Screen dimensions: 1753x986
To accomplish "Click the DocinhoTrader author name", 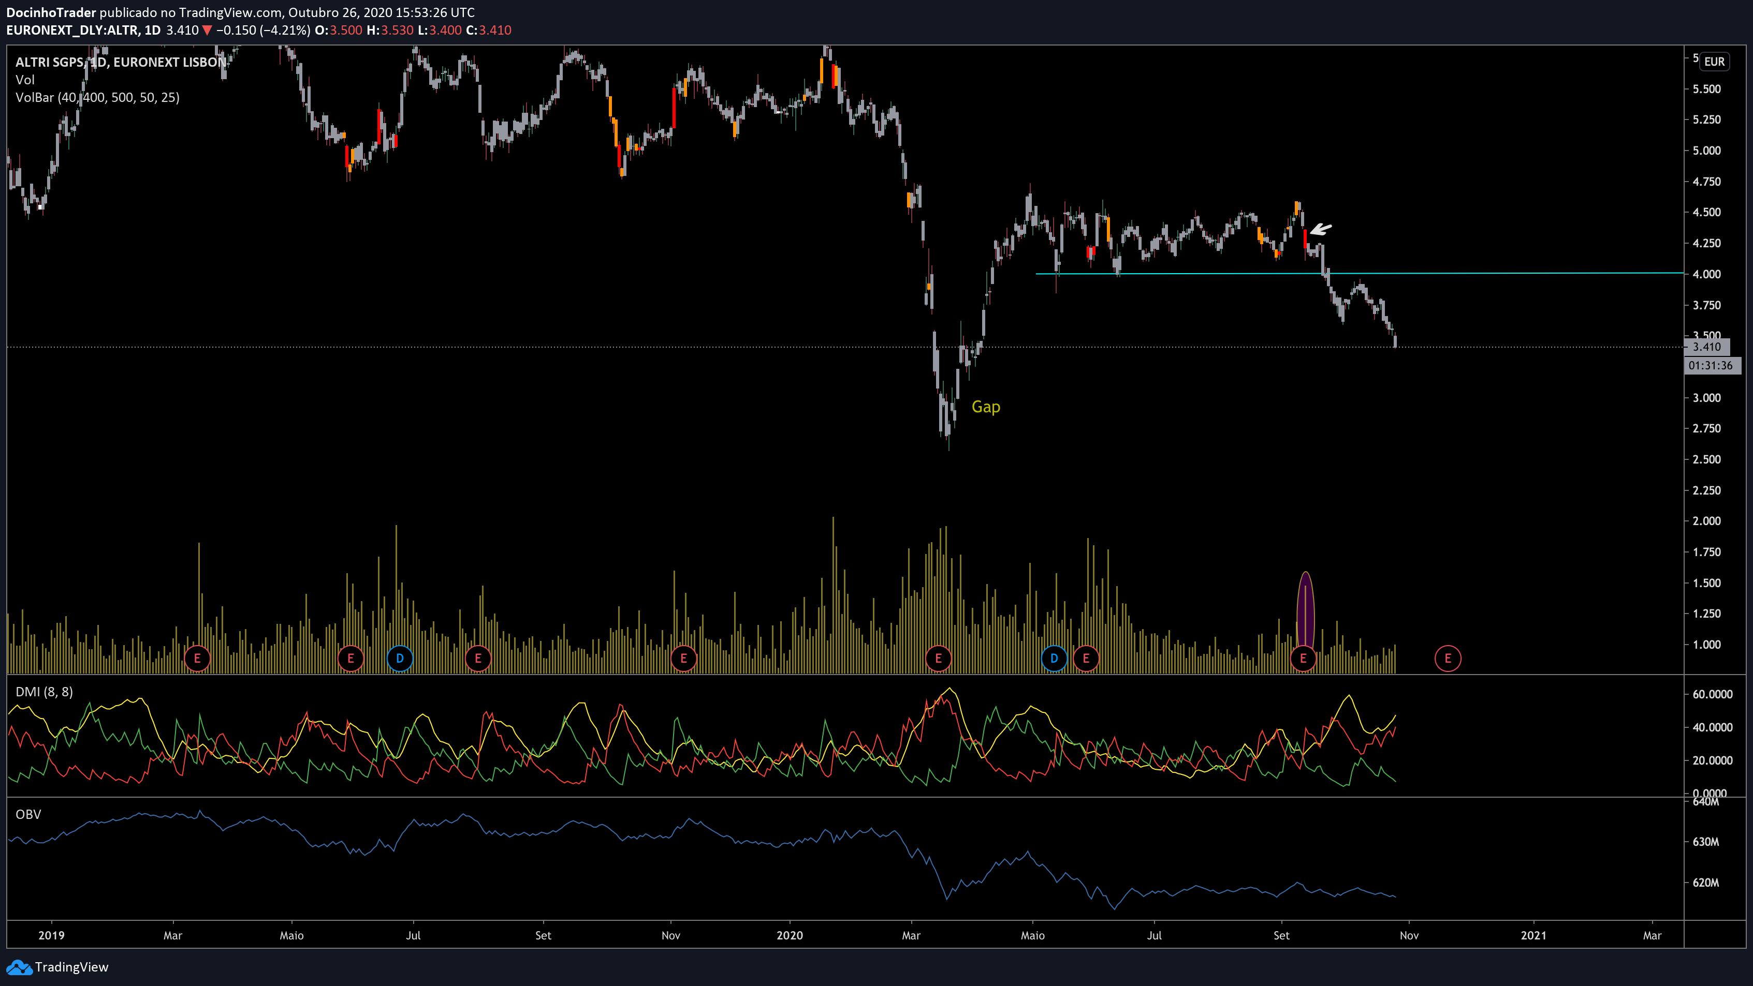I will point(51,12).
